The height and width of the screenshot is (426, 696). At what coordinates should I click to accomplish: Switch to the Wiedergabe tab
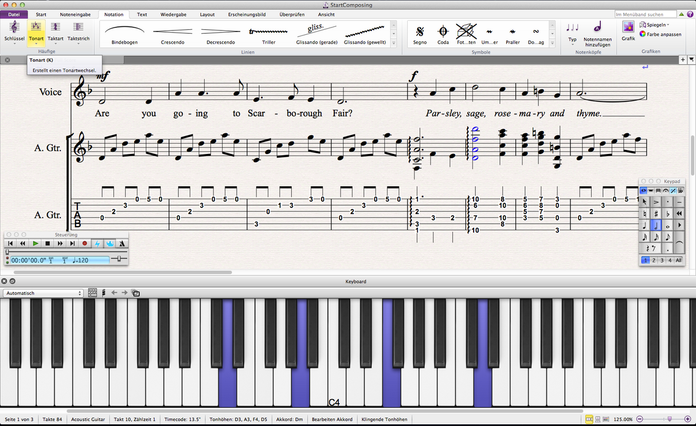(x=173, y=14)
